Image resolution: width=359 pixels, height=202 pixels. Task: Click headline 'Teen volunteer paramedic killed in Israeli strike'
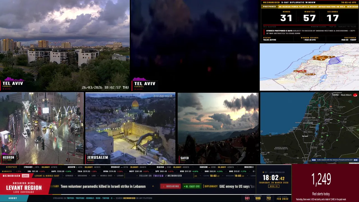103,186
